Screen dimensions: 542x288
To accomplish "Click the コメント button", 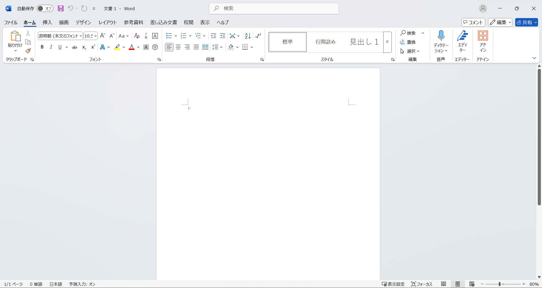I will (473, 22).
